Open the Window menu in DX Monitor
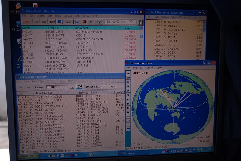This screenshot has height=161, width=241. click(86, 16)
